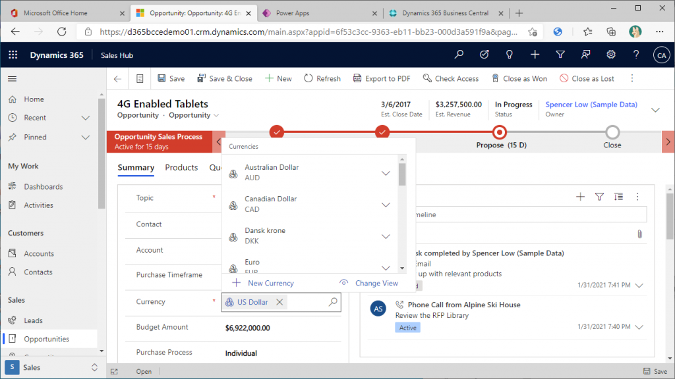675x379 pixels.
Task: Click the search magnifier in the top bar
Action: pyautogui.click(x=459, y=55)
